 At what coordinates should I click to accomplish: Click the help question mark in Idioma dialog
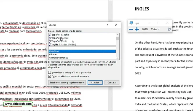(107, 25)
